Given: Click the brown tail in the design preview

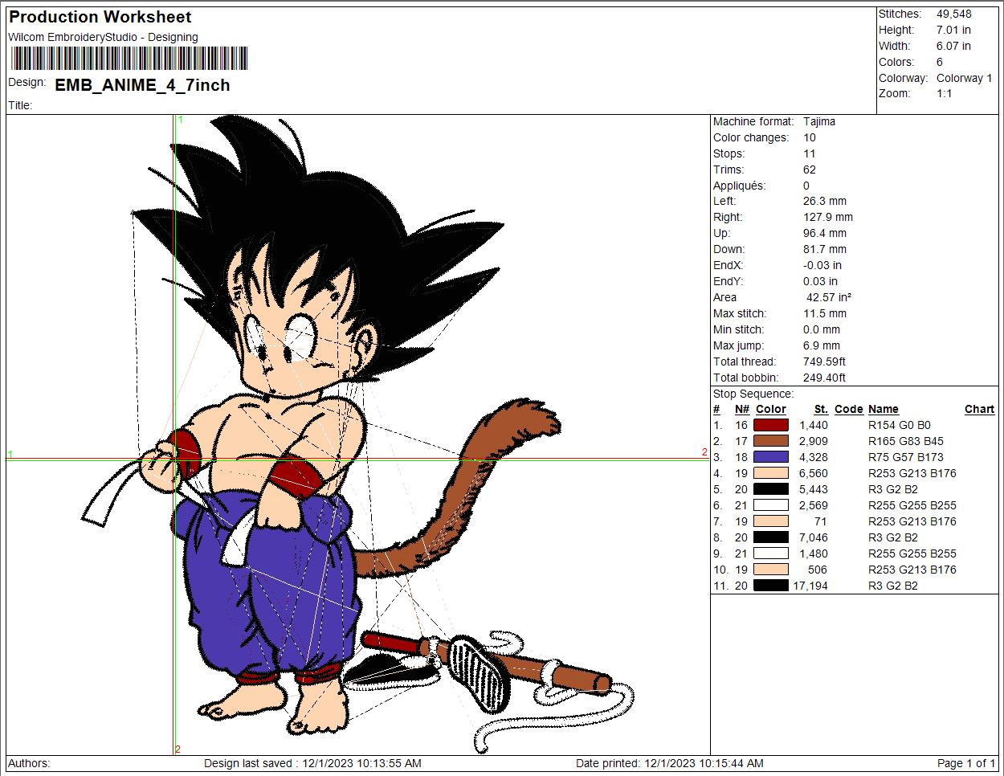Looking at the screenshot, I should click(482, 482).
